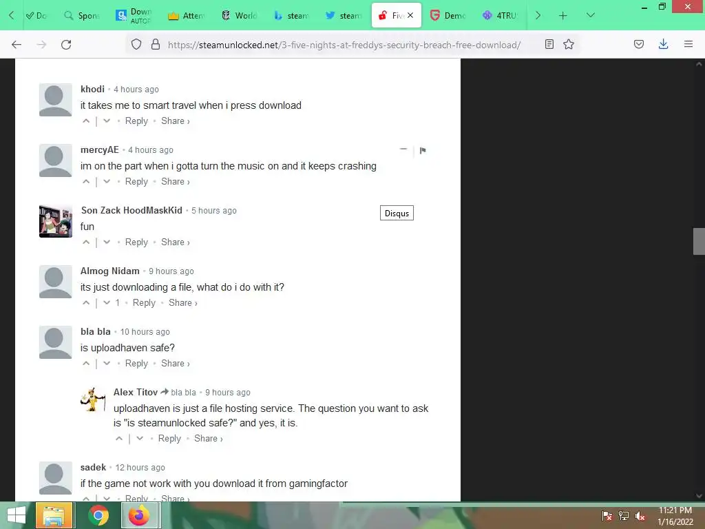The height and width of the screenshot is (529, 705).
Task: Switch to the Atten tab
Action: 186,16
